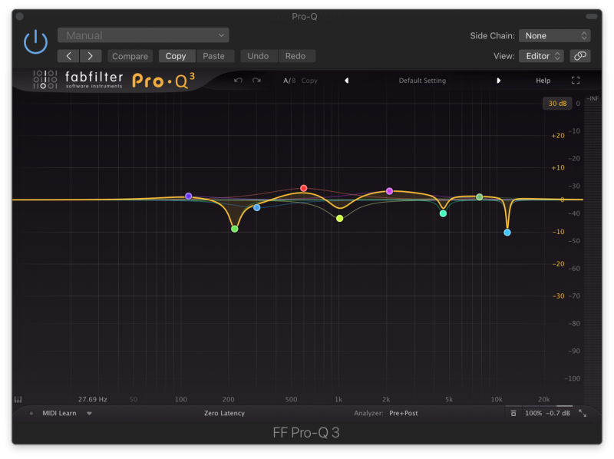
Task: Click the link chain icon button
Action: pyautogui.click(x=580, y=56)
